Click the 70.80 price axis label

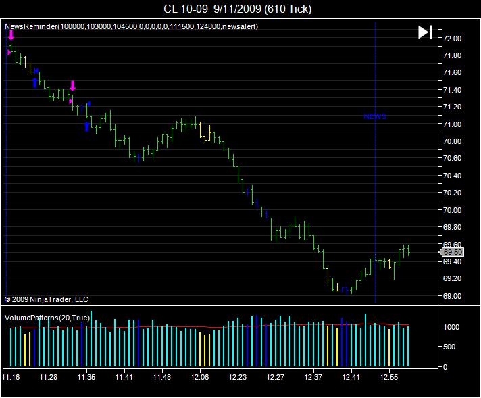pos(452,141)
